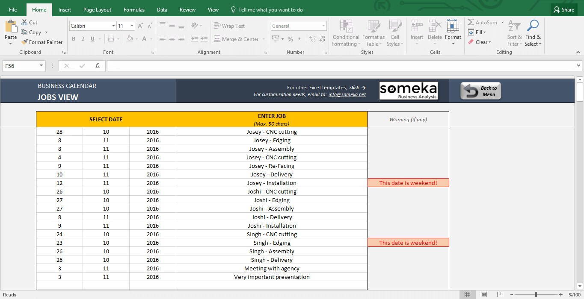Toggle italic formatting

[83, 39]
